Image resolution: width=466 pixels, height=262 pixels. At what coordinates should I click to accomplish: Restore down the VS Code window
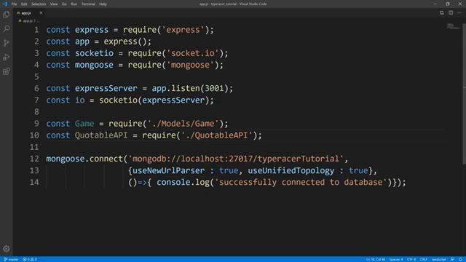(x=448, y=4)
